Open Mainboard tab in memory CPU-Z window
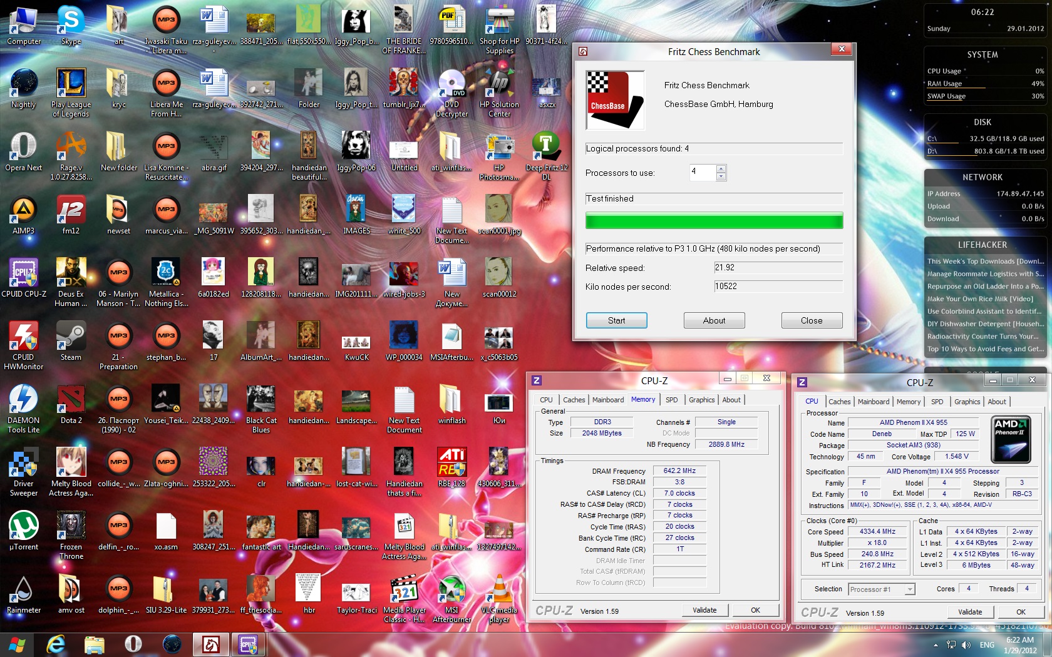The width and height of the screenshot is (1052, 657). click(x=607, y=400)
